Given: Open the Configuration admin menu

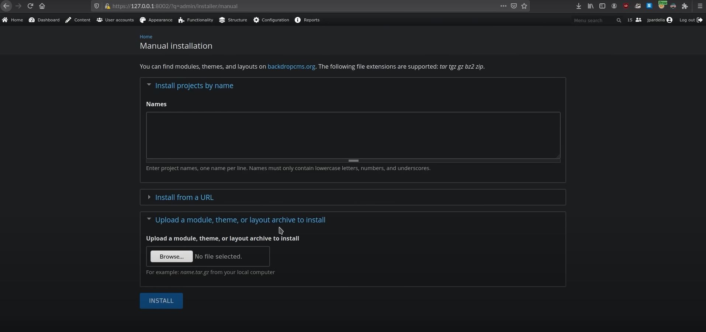Looking at the screenshot, I should pos(271,20).
